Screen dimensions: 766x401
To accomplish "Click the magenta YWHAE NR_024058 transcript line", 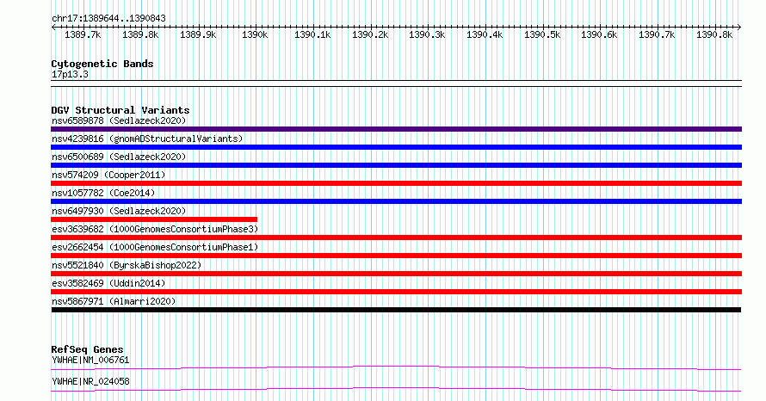I will coord(396,389).
